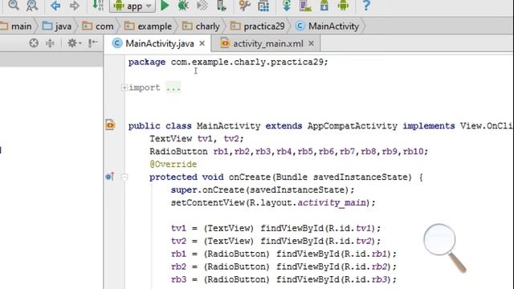Select the charly package breadcrumb

coord(201,26)
